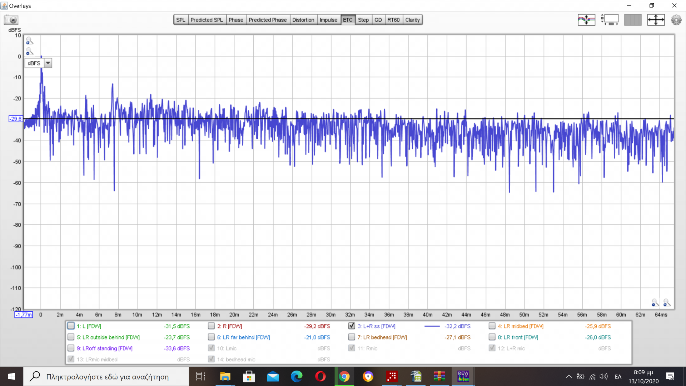Click the freeze axes cross-arrows icon

pos(656,20)
